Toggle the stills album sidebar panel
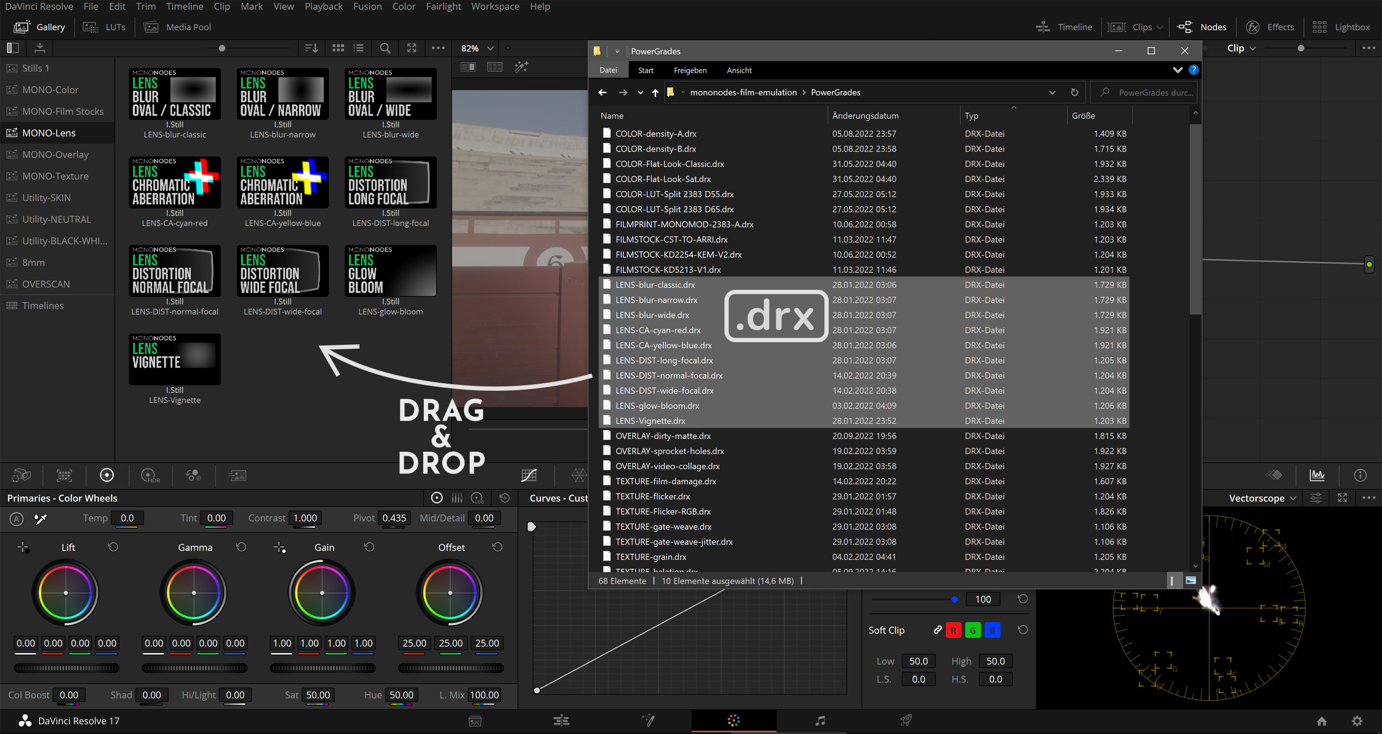Viewport: 1382px width, 734px height. click(13, 48)
